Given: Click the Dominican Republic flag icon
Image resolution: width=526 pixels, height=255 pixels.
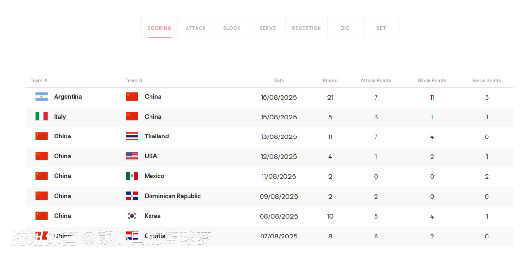Looking at the screenshot, I should [132, 196].
